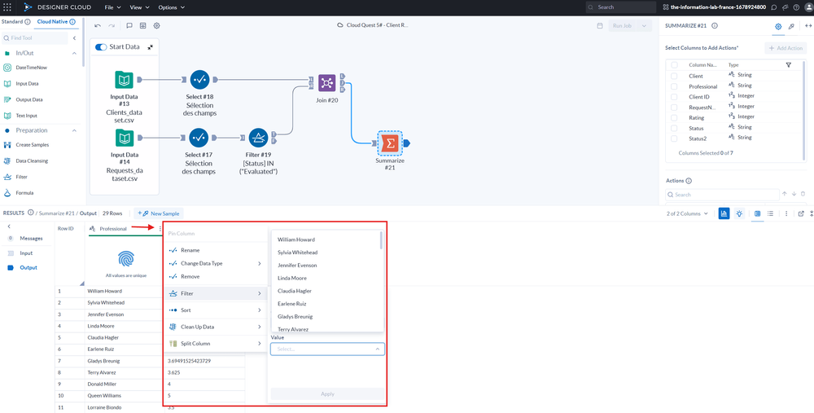Pick Data Cleansing tool from palette
Screen dimensions: 814x413
pos(32,160)
